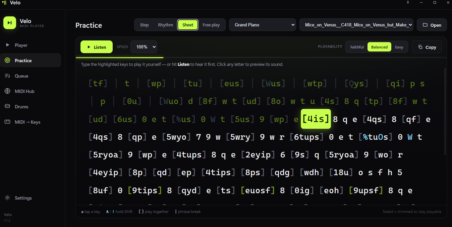Copy the sheet with Copy button
The width and height of the screenshot is (452, 227).
click(x=427, y=47)
